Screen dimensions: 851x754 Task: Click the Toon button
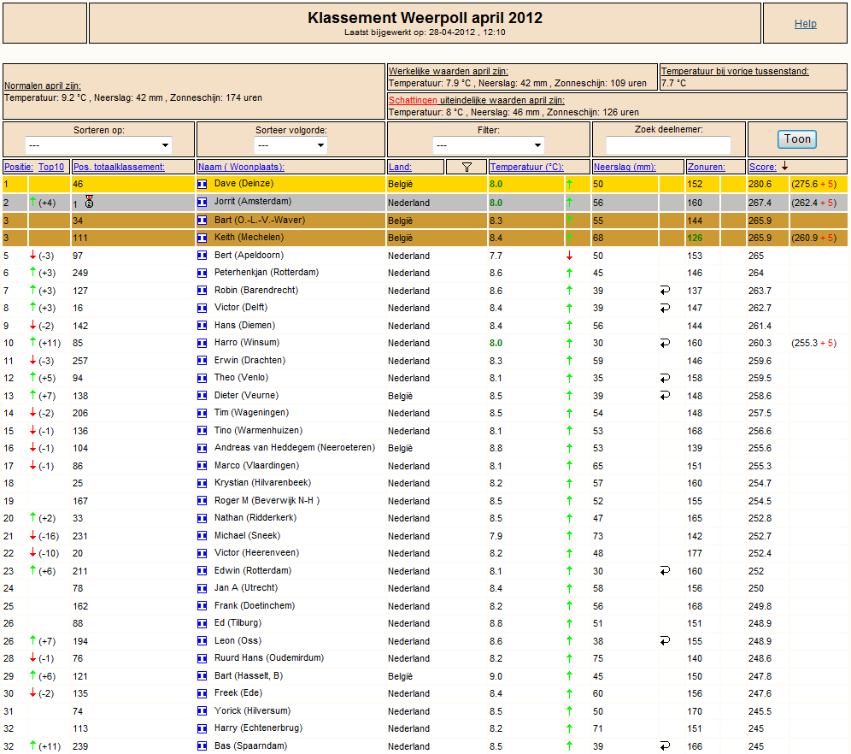796,139
